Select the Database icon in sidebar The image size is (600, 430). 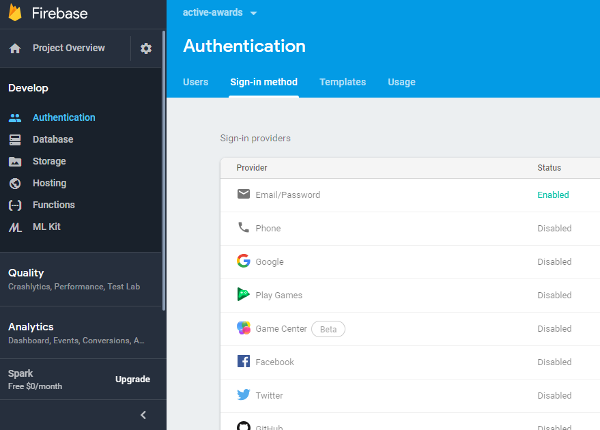15,139
